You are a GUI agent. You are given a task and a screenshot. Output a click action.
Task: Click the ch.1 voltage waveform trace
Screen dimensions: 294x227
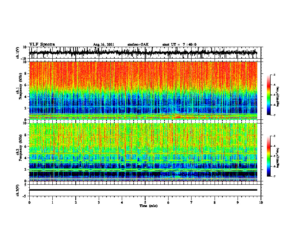tap(143, 53)
